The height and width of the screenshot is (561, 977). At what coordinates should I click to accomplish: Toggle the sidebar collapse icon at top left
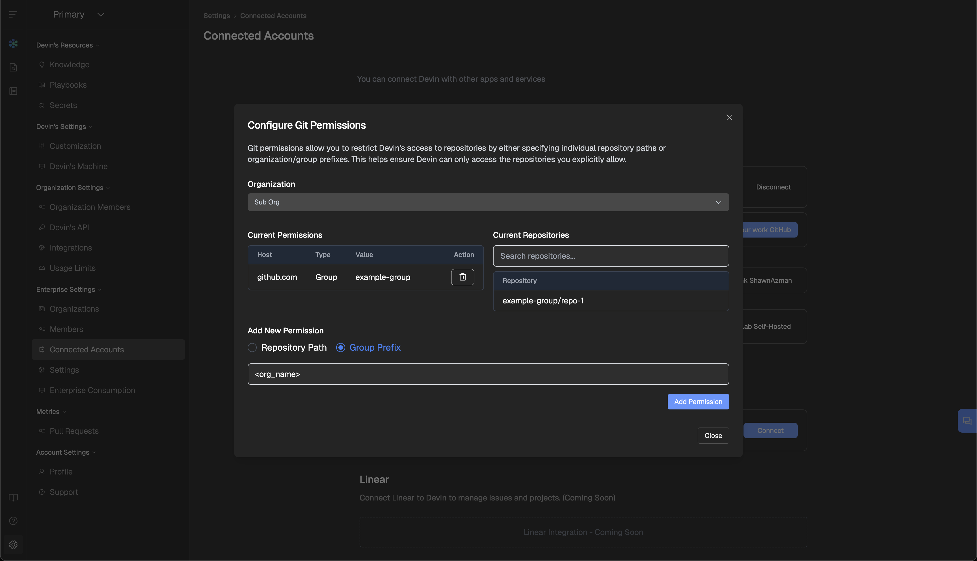tap(13, 15)
